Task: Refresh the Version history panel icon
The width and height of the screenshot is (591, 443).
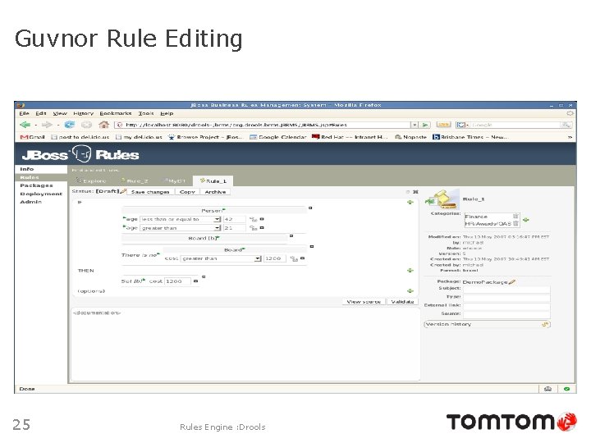Action: click(x=545, y=324)
